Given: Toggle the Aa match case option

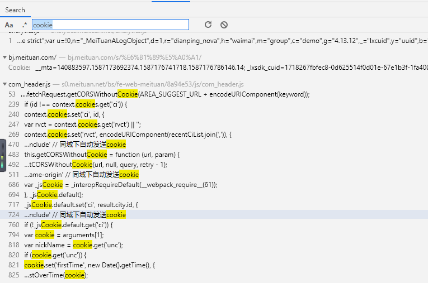Looking at the screenshot, I should coord(9,25).
